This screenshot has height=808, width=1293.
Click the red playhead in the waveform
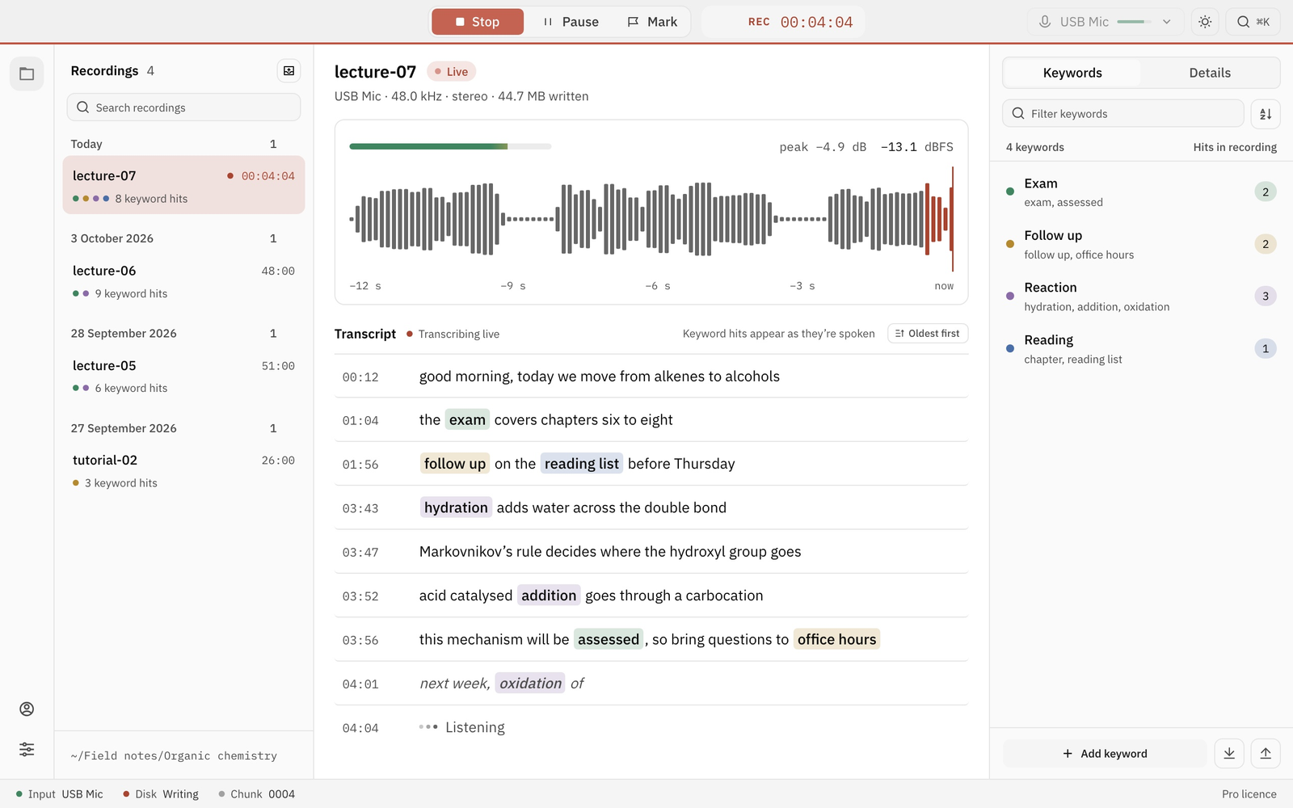pos(953,219)
